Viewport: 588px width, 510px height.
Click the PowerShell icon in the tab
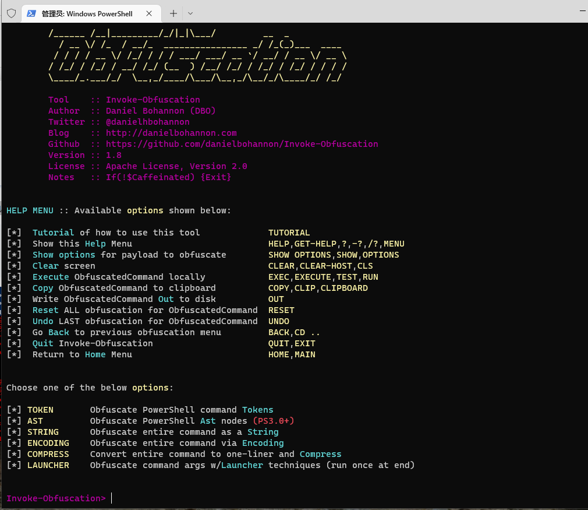31,13
